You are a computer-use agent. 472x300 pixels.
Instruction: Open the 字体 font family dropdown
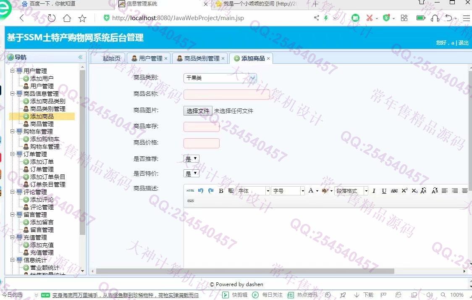pyautogui.click(x=253, y=191)
